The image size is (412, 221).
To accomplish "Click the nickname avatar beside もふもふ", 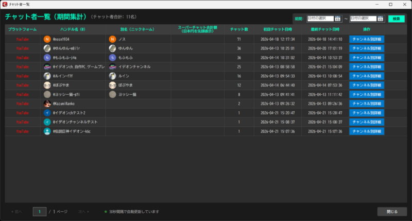I will [113, 57].
